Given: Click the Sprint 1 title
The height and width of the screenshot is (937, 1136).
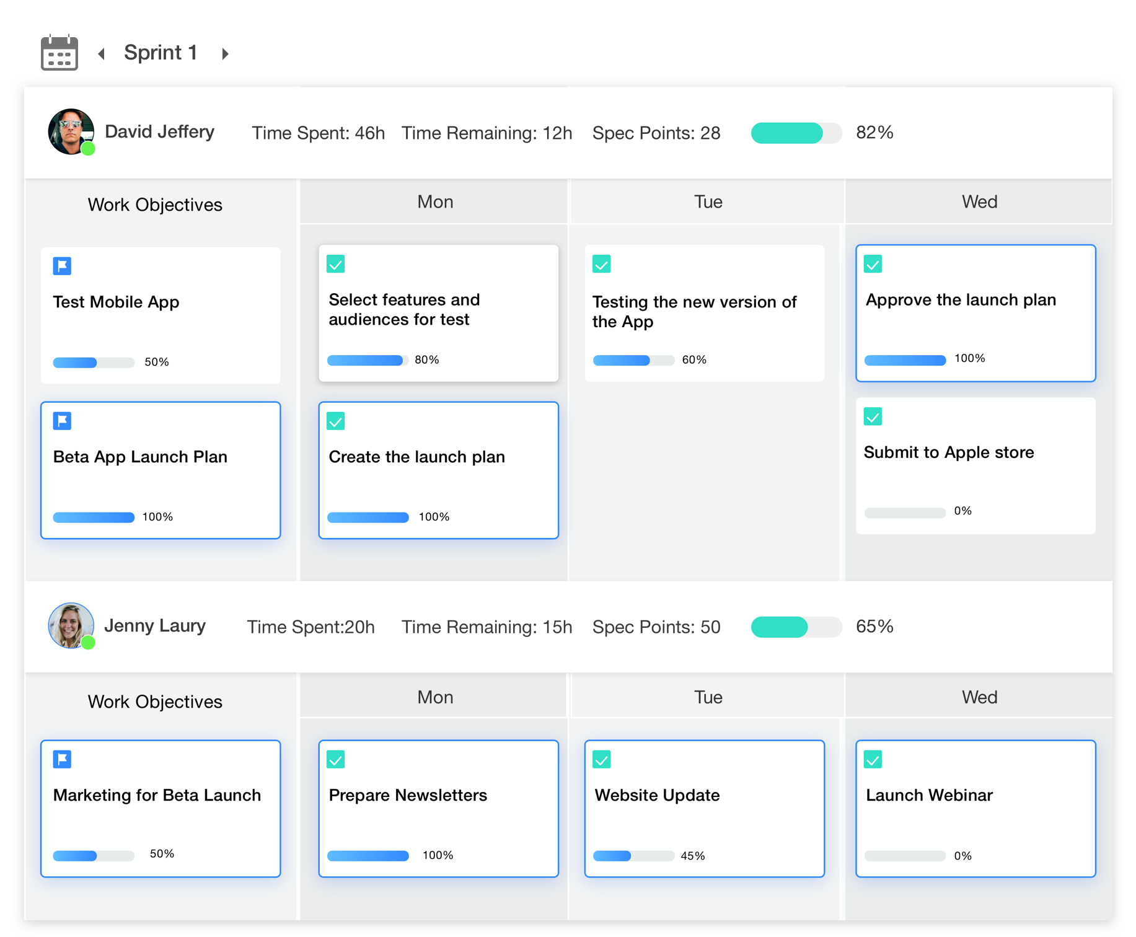Looking at the screenshot, I should coord(161,53).
